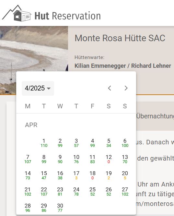The width and height of the screenshot is (174, 216).
Task: Choose fully booked April 18
Action: (92, 175)
